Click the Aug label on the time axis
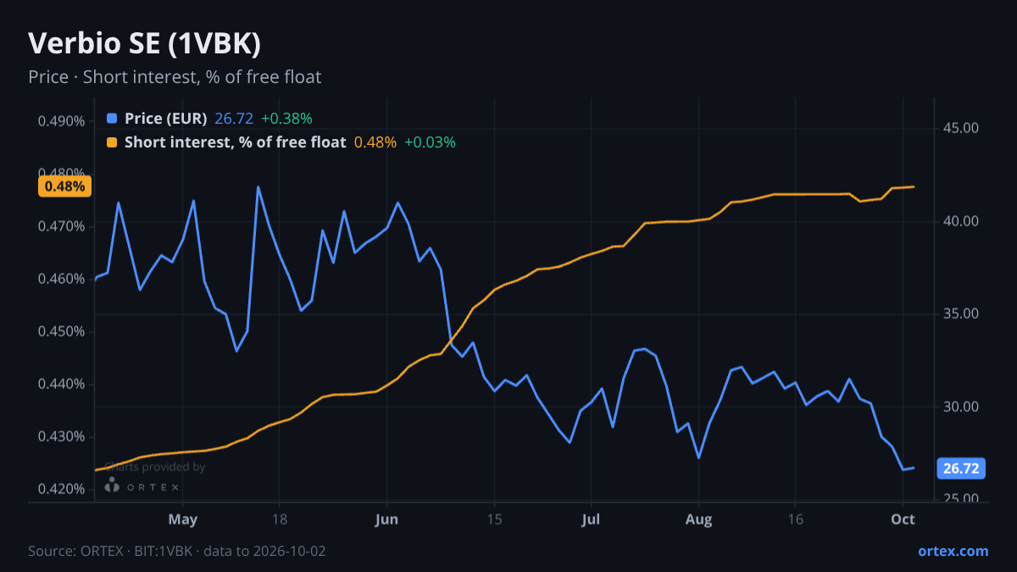 [x=698, y=519]
